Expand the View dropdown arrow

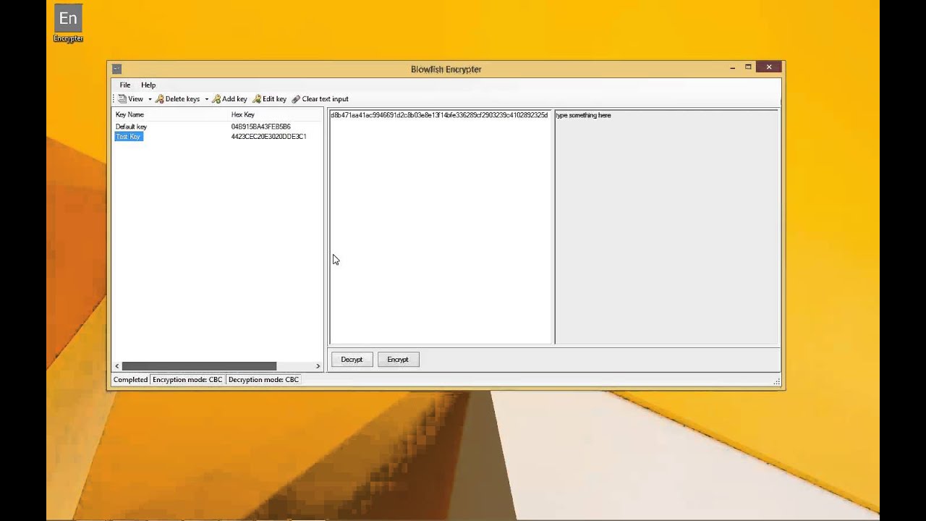tap(150, 99)
